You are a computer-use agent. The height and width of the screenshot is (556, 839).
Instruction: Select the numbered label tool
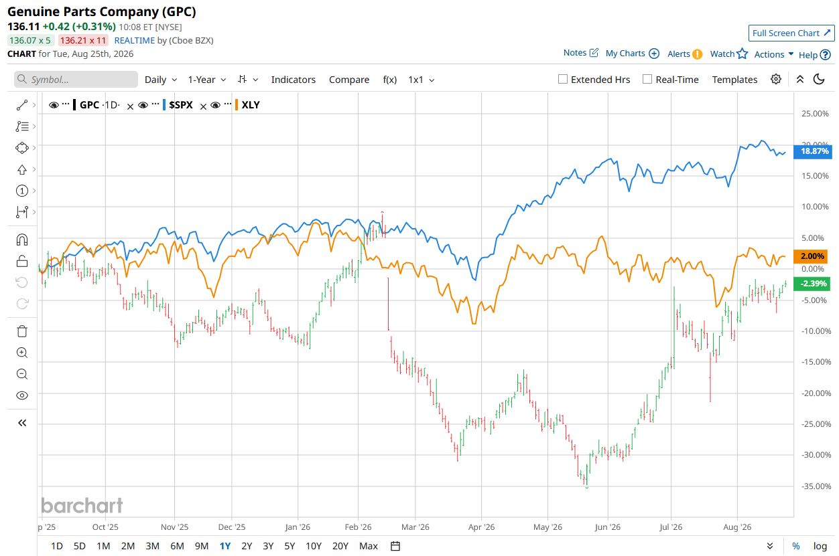(x=22, y=191)
